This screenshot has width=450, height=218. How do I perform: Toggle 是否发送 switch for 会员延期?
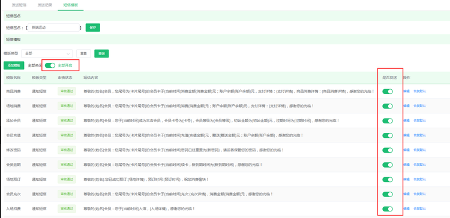[x=388, y=165]
